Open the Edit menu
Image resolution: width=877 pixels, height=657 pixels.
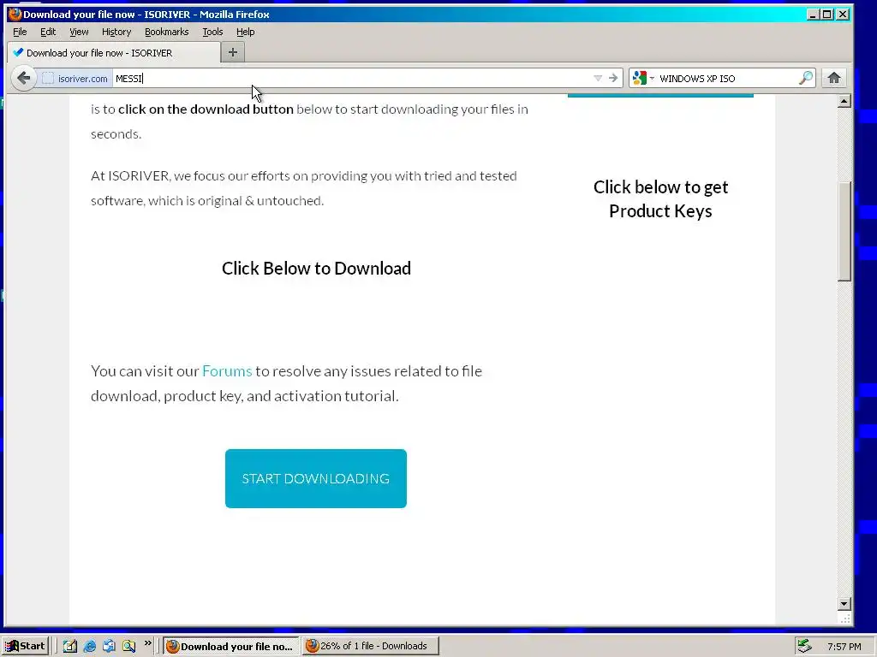(x=48, y=32)
